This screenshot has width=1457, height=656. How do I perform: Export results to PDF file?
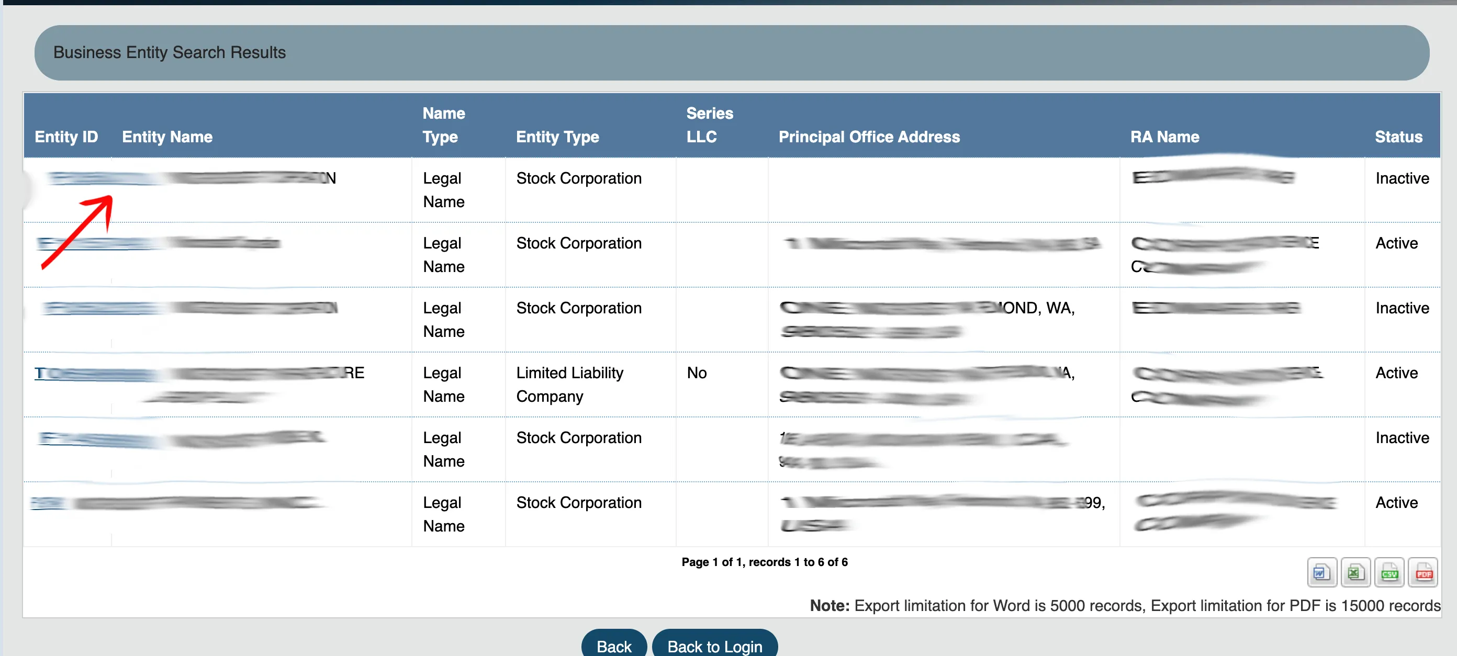pos(1423,573)
